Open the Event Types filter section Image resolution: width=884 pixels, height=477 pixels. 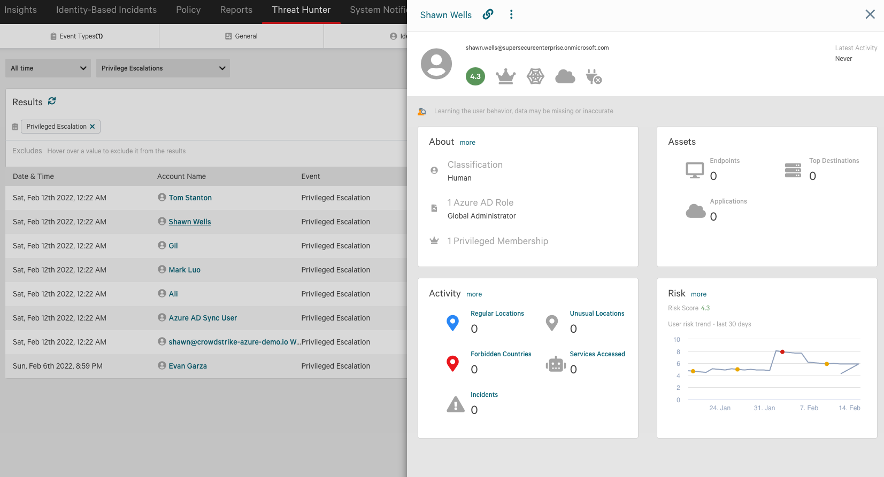[76, 36]
